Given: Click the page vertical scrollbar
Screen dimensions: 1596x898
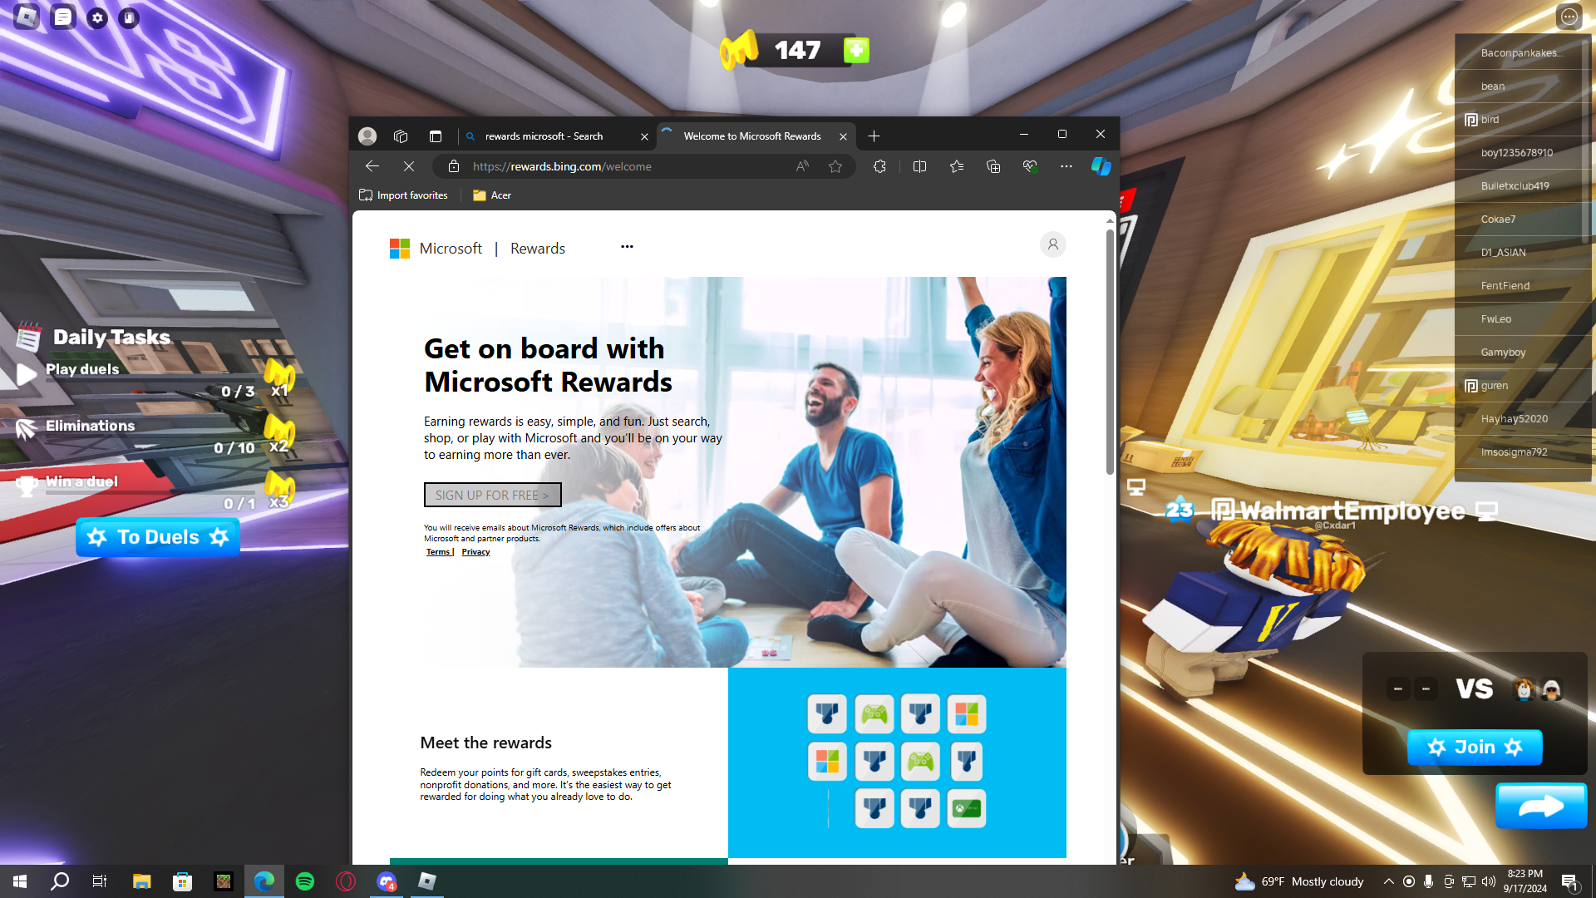Looking at the screenshot, I should 1110,353.
